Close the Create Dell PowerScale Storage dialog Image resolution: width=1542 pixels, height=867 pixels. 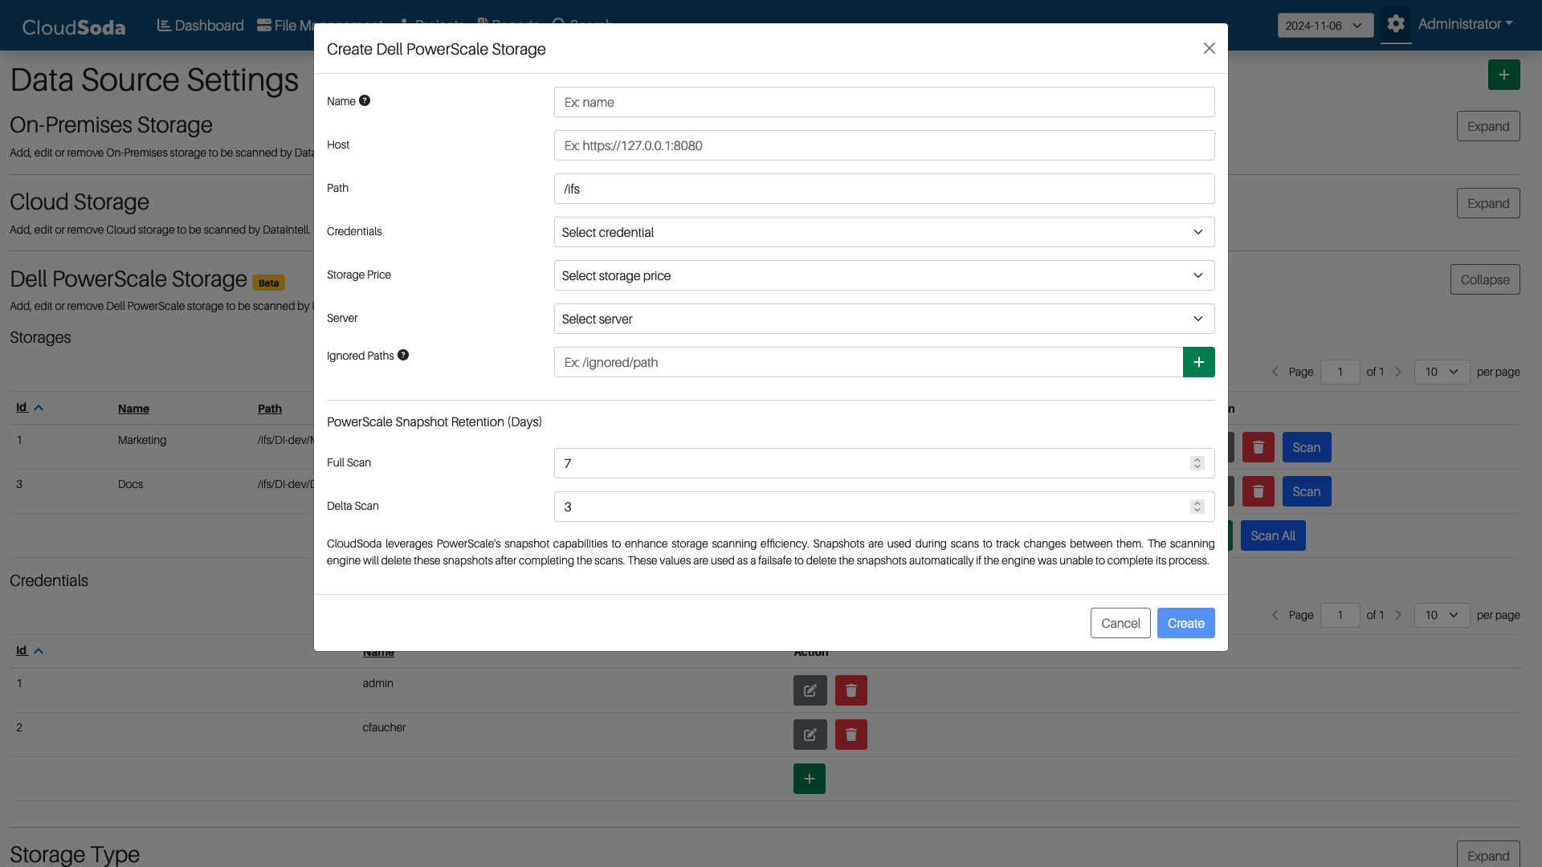(x=1209, y=48)
